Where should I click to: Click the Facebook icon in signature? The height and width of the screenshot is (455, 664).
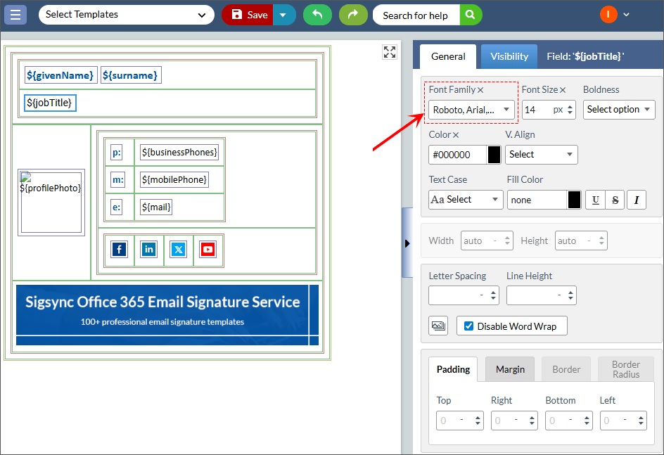[119, 249]
